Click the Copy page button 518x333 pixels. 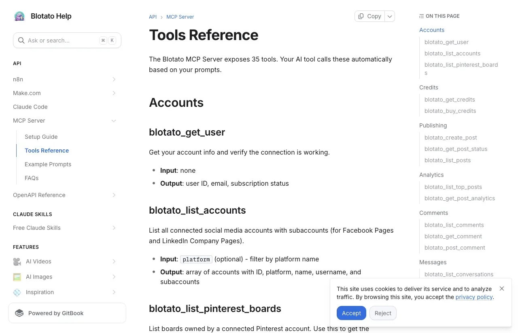click(x=370, y=16)
